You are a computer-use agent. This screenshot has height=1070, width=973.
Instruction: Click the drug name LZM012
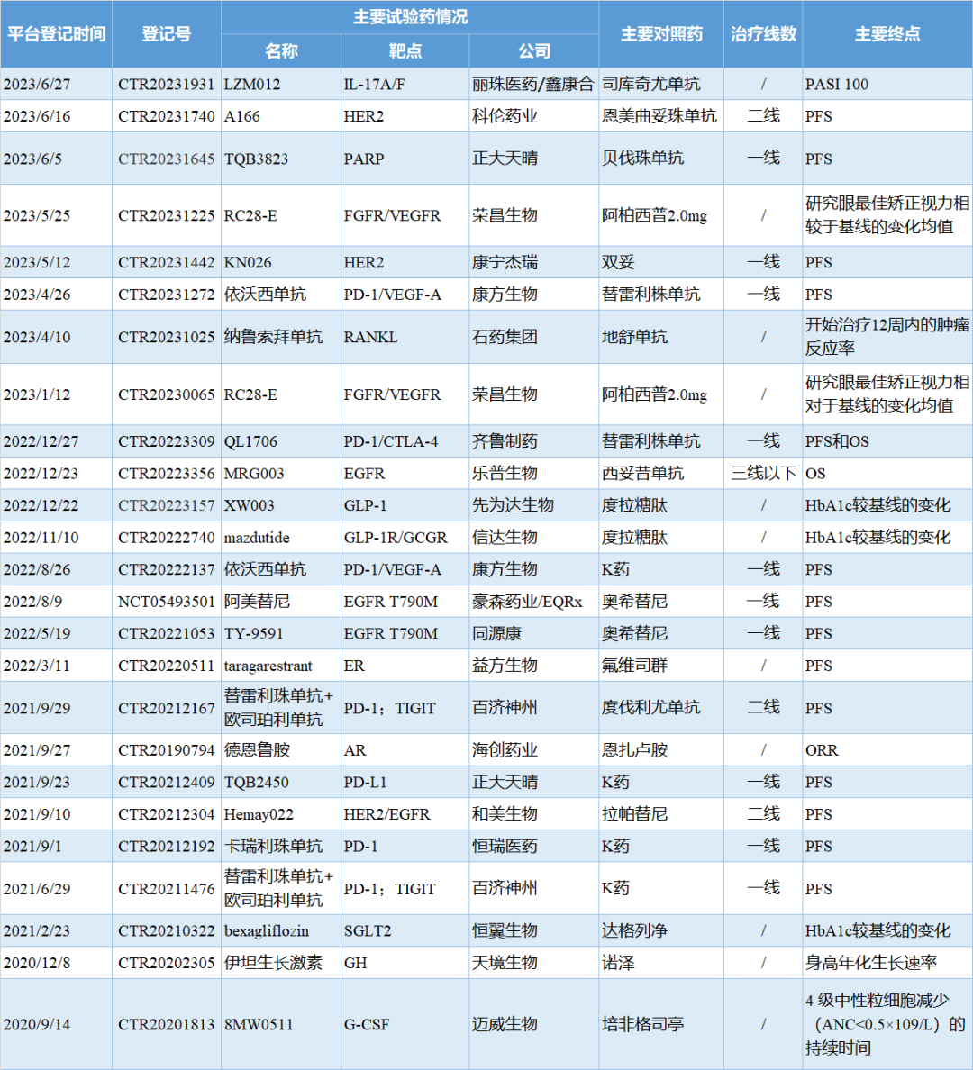click(252, 85)
